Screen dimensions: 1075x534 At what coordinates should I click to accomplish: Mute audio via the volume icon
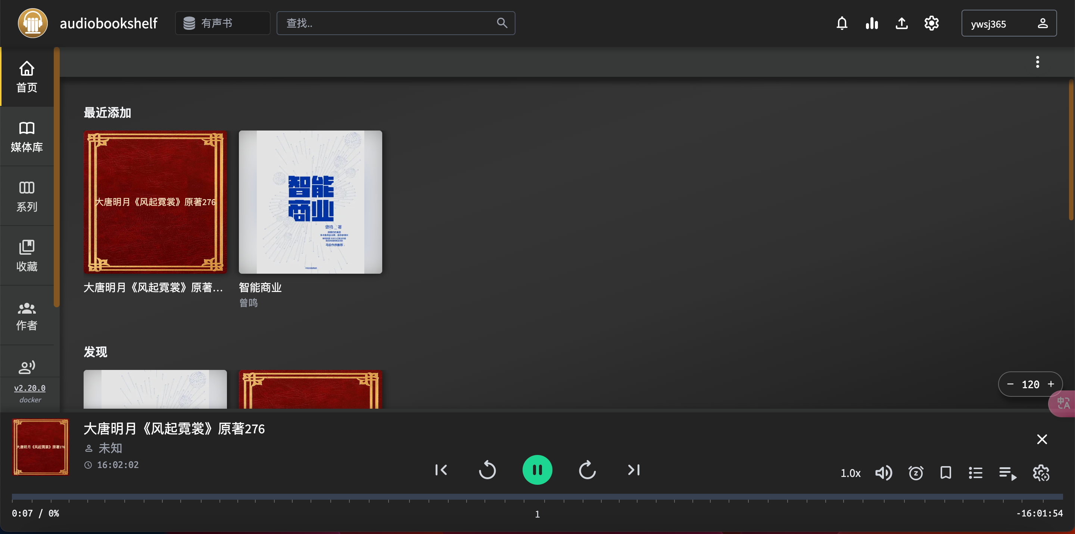point(883,473)
